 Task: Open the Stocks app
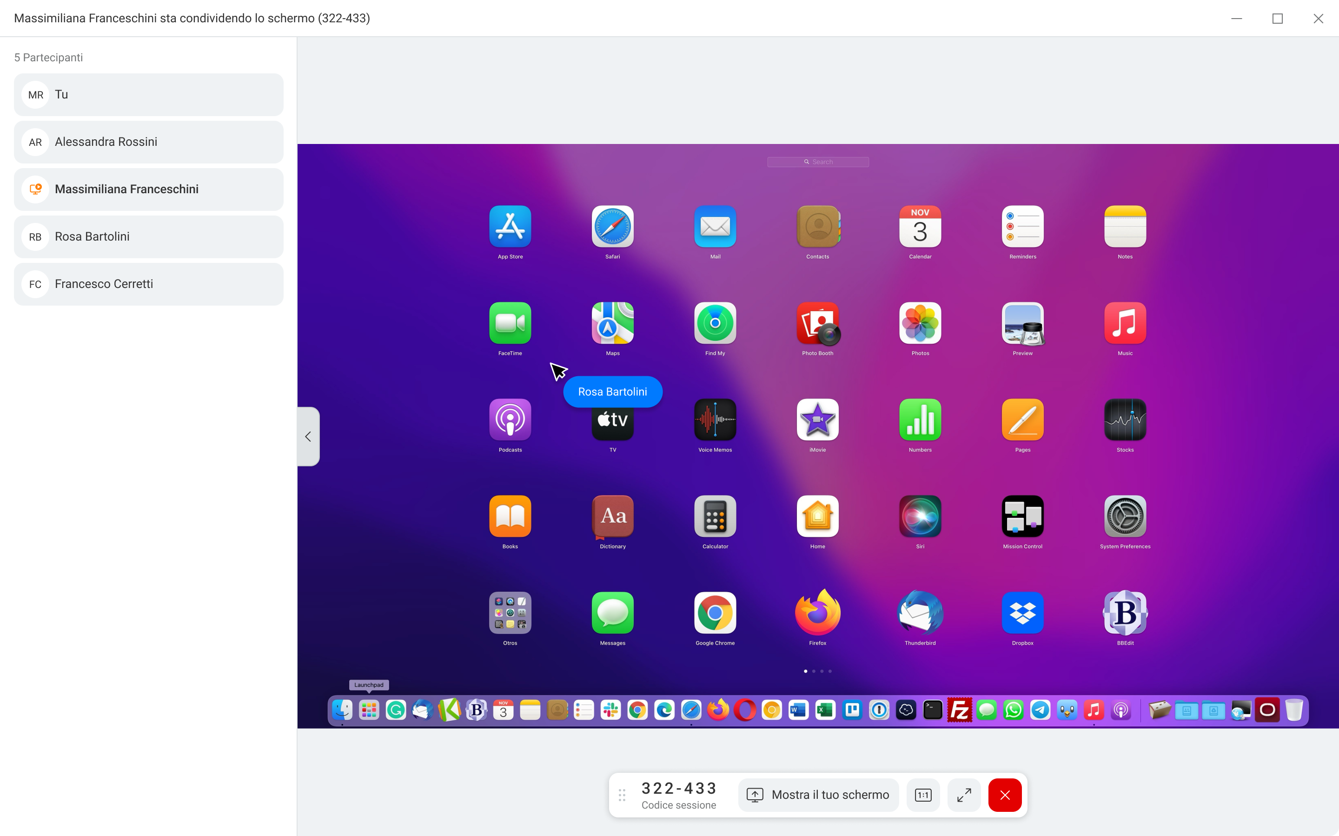pyautogui.click(x=1125, y=420)
